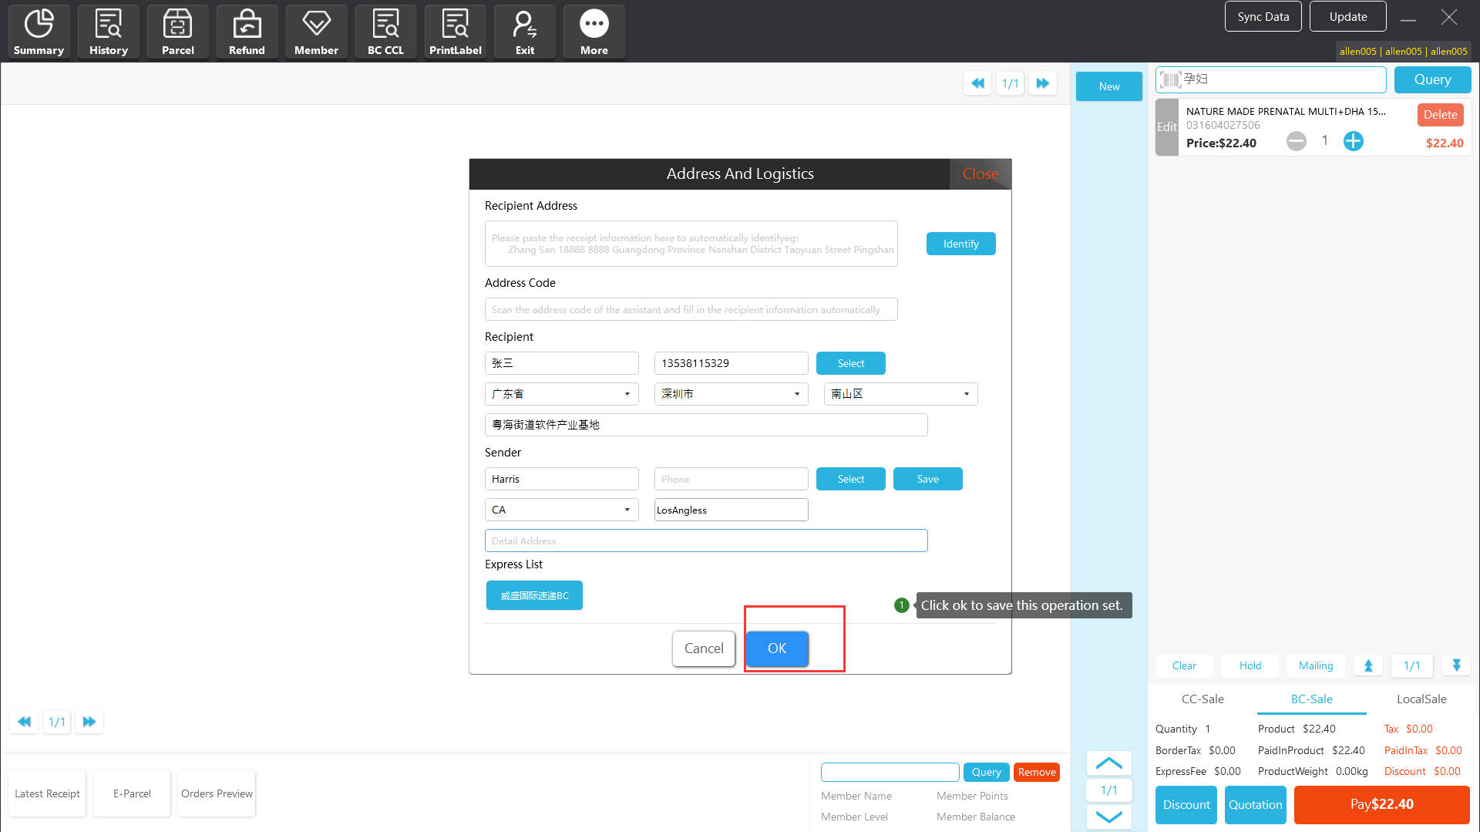Click the sender Detail Address field

coord(705,541)
